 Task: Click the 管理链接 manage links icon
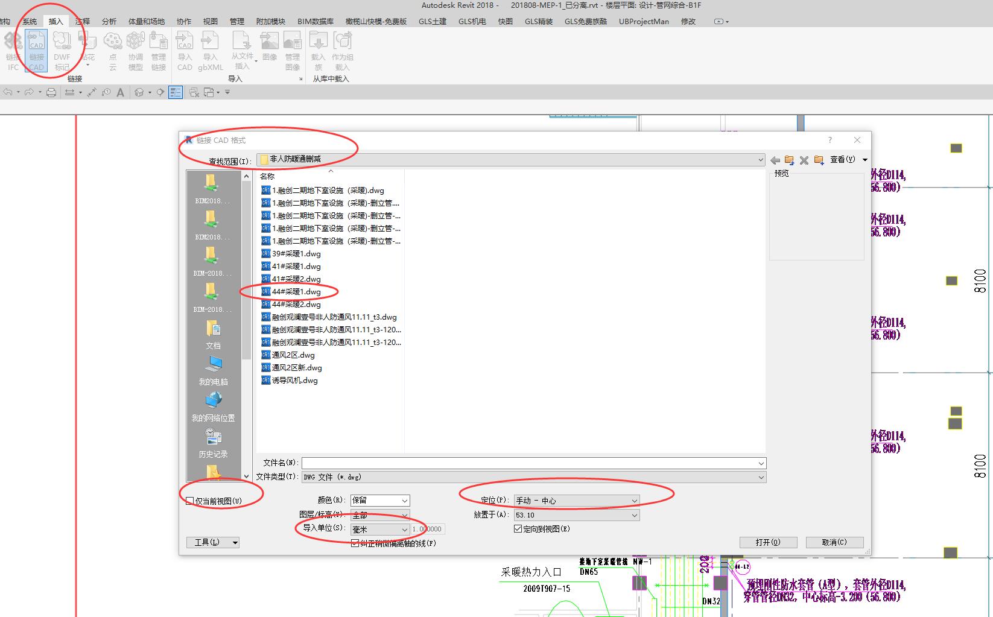pos(159,51)
